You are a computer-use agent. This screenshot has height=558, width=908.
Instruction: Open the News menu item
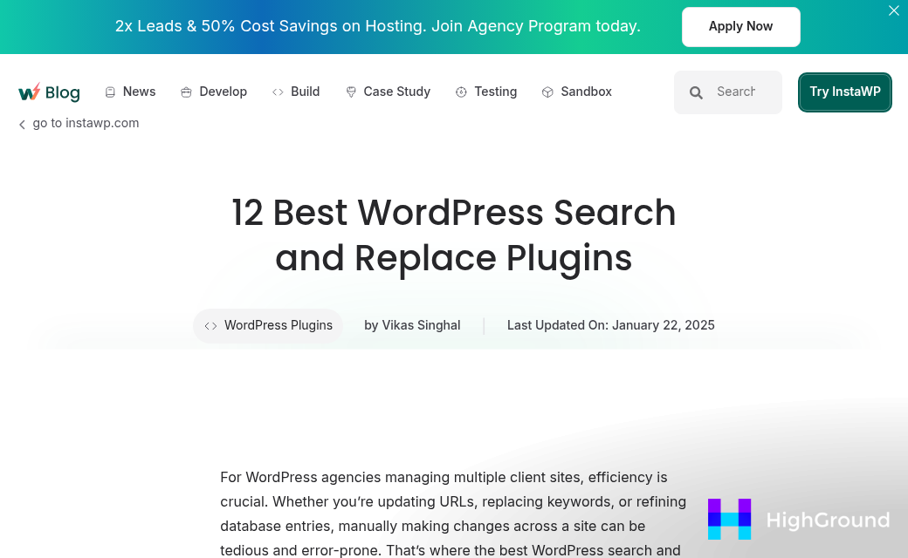(x=139, y=91)
